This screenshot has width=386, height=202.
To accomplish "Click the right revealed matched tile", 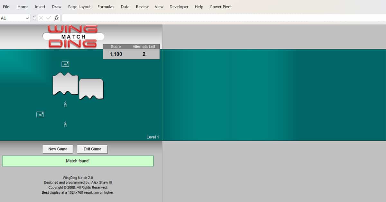I will 91,88.
